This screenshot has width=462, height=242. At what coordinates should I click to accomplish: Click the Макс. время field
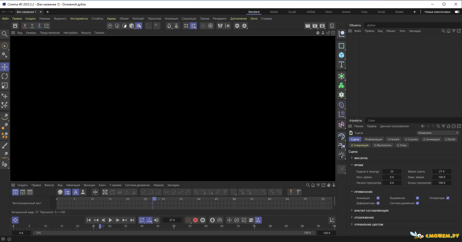(x=442, y=177)
